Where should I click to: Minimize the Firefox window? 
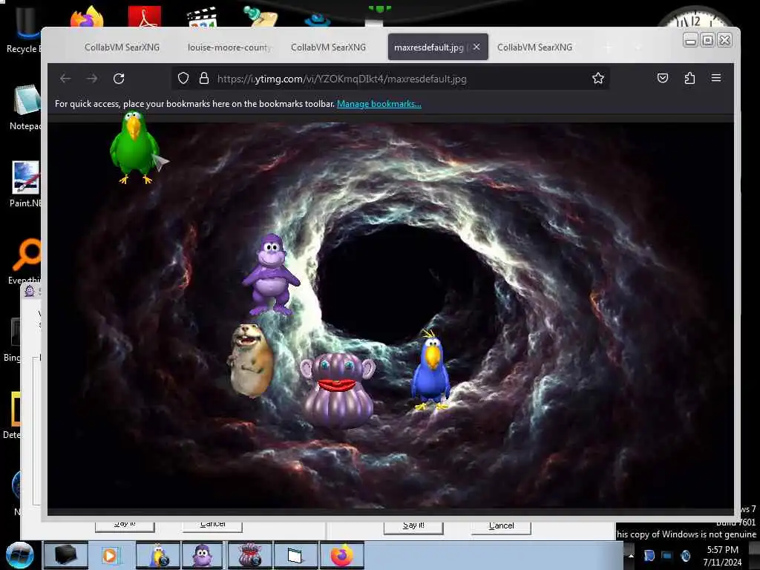click(690, 40)
